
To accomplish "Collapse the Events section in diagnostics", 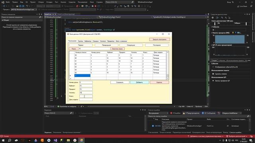I will pos(212,27).
